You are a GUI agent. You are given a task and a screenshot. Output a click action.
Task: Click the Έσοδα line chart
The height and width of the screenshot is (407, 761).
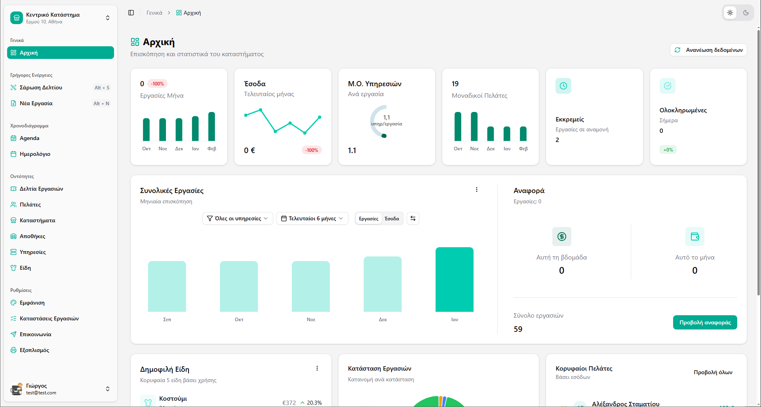coord(283,121)
